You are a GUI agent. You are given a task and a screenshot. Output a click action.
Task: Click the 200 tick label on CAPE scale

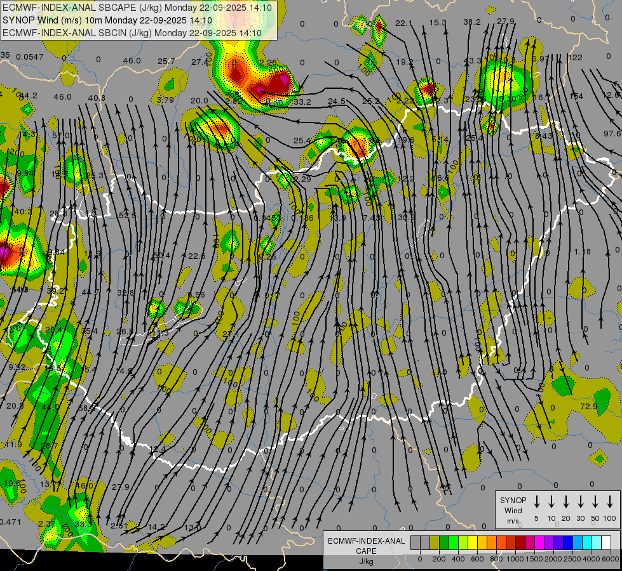[x=439, y=559]
